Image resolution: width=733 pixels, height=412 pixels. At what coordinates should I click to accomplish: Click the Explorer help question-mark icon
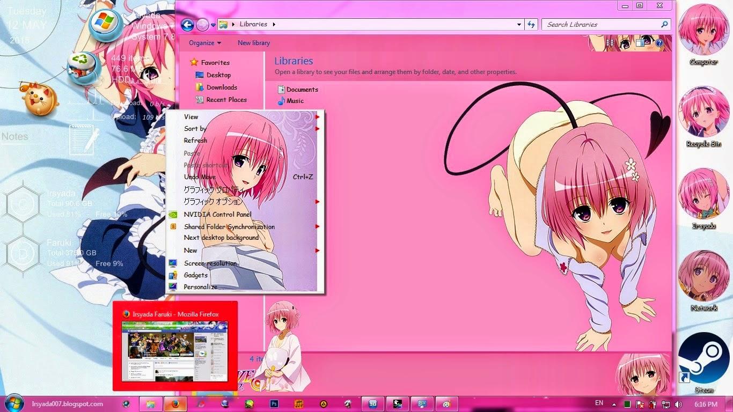click(x=659, y=43)
